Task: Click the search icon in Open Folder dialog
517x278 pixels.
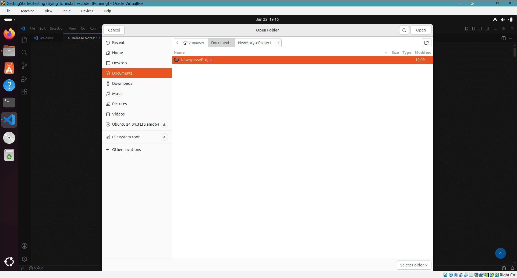Action: [404, 30]
